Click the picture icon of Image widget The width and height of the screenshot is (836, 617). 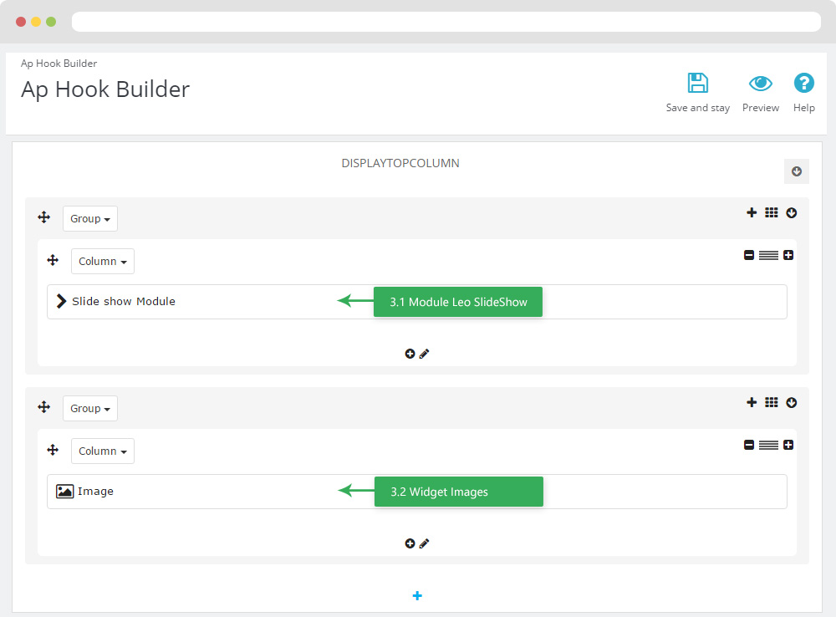point(65,491)
